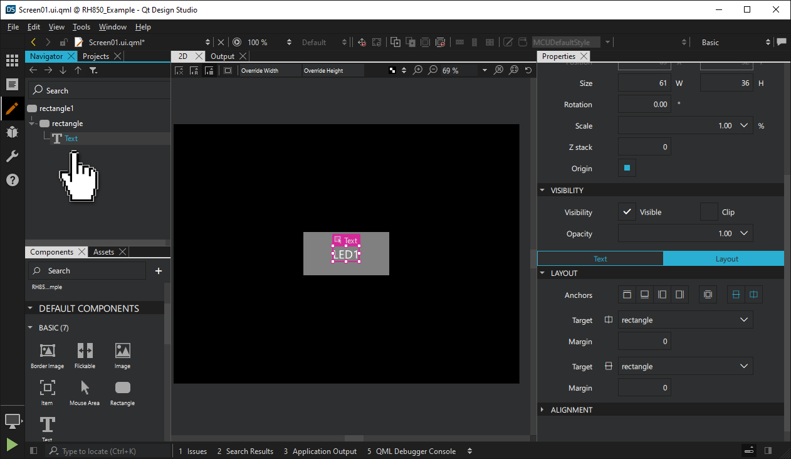This screenshot has width=791, height=459.
Task: Open the Help panel in left sidebar
Action: [12, 180]
